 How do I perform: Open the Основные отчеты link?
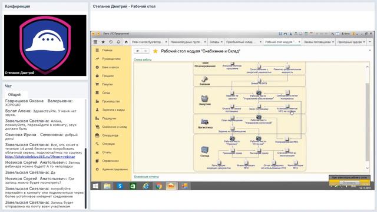point(146,177)
